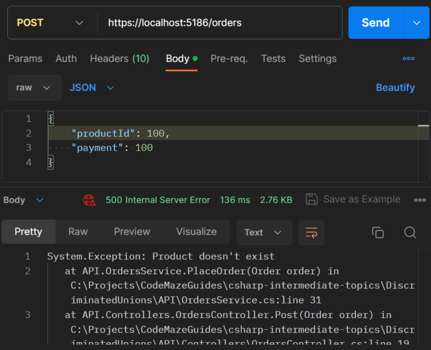Click the Beautify link

coord(395,87)
